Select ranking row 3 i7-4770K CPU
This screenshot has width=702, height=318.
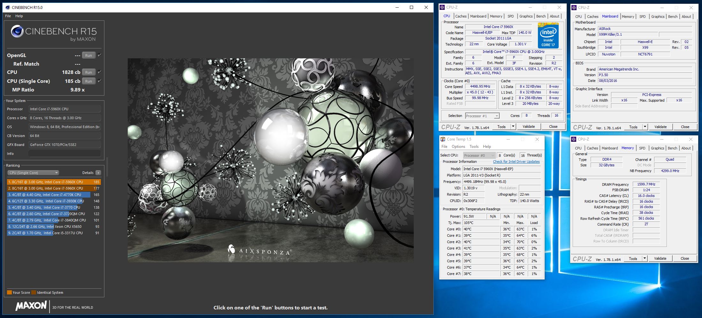tap(53, 195)
